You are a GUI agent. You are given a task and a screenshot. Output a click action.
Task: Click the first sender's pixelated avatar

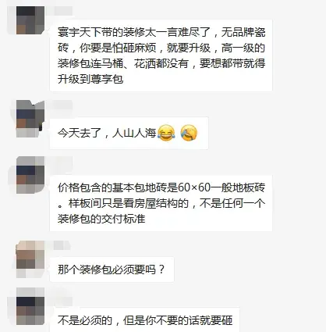pyautogui.click(x=30, y=20)
